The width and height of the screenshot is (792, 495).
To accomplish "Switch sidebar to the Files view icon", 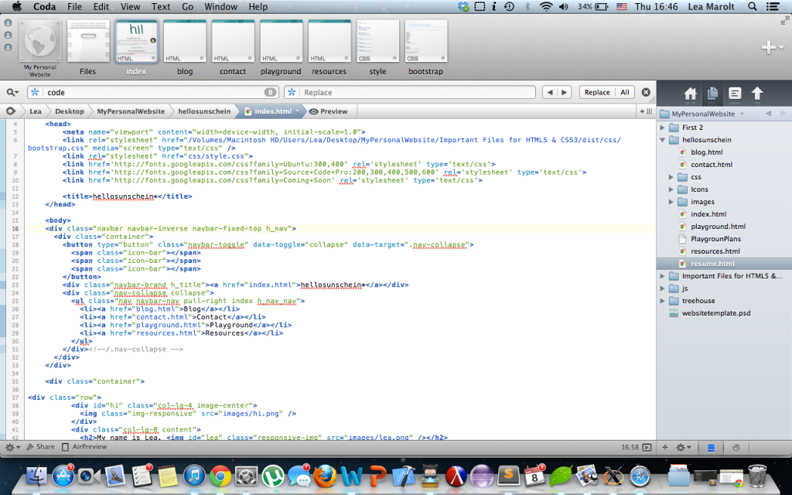I will pyautogui.click(x=712, y=94).
